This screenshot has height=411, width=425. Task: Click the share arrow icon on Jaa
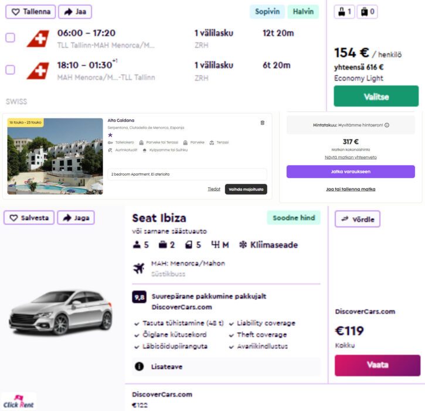click(x=68, y=12)
